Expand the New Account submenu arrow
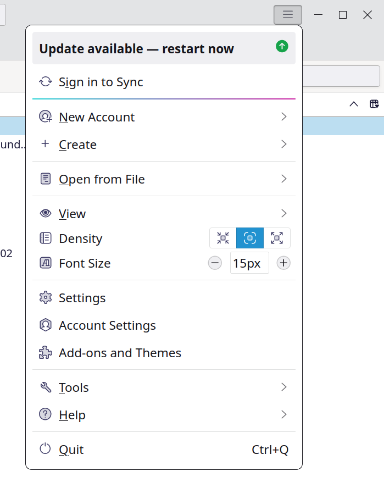This screenshot has height=488, width=384. click(x=283, y=117)
